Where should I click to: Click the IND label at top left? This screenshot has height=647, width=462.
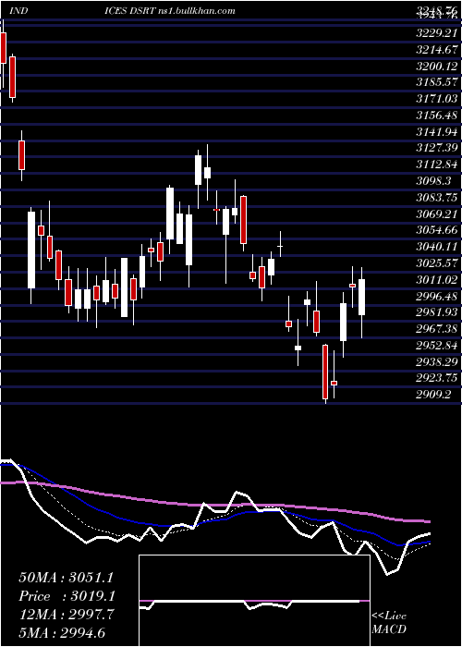point(18,11)
